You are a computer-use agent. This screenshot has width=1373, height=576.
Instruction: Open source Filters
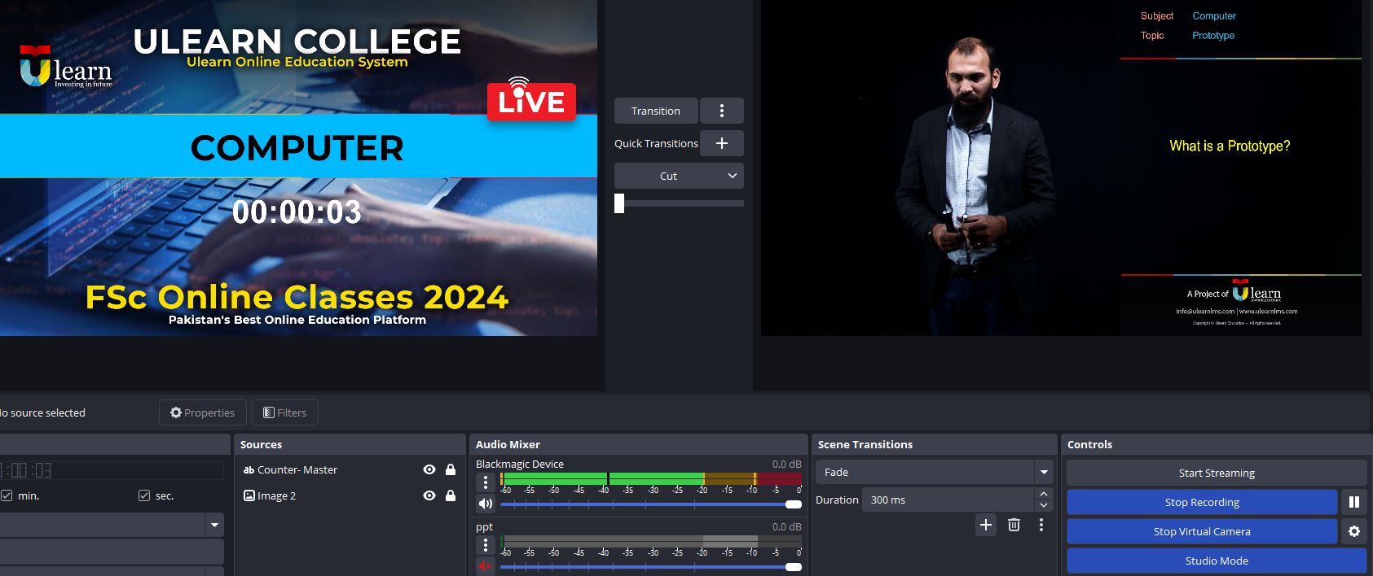coord(284,412)
